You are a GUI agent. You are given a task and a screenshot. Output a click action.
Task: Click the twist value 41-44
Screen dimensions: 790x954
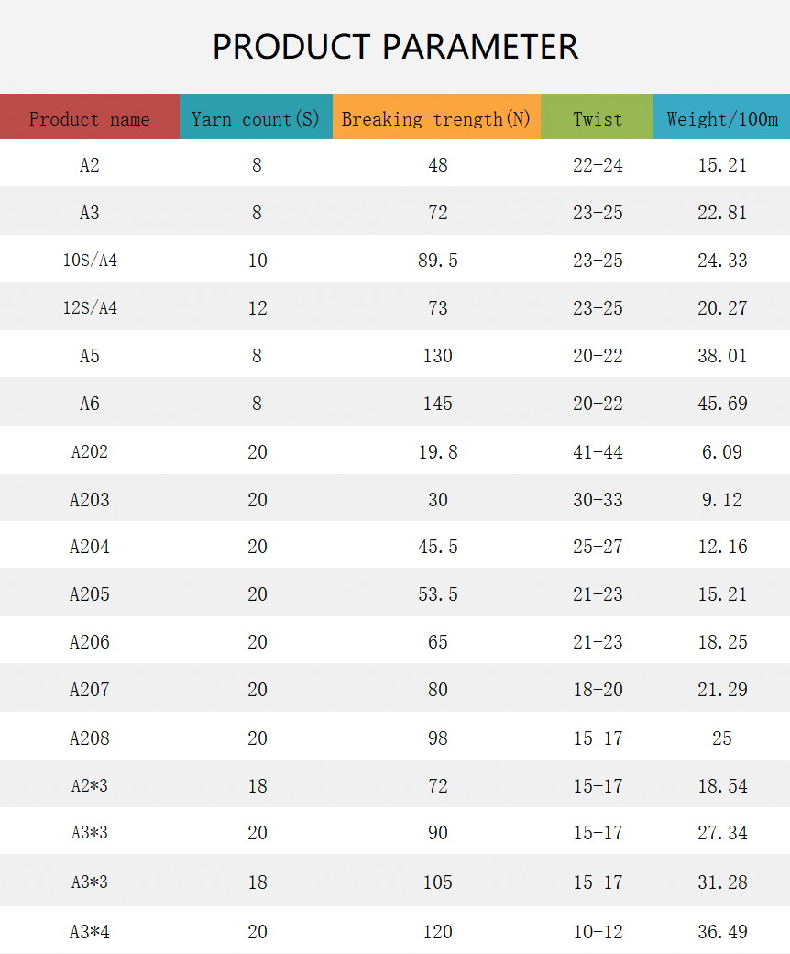click(x=598, y=452)
